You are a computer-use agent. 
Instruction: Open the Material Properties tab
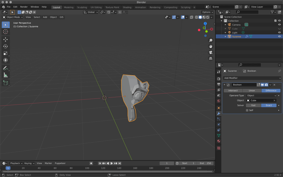point(218,142)
